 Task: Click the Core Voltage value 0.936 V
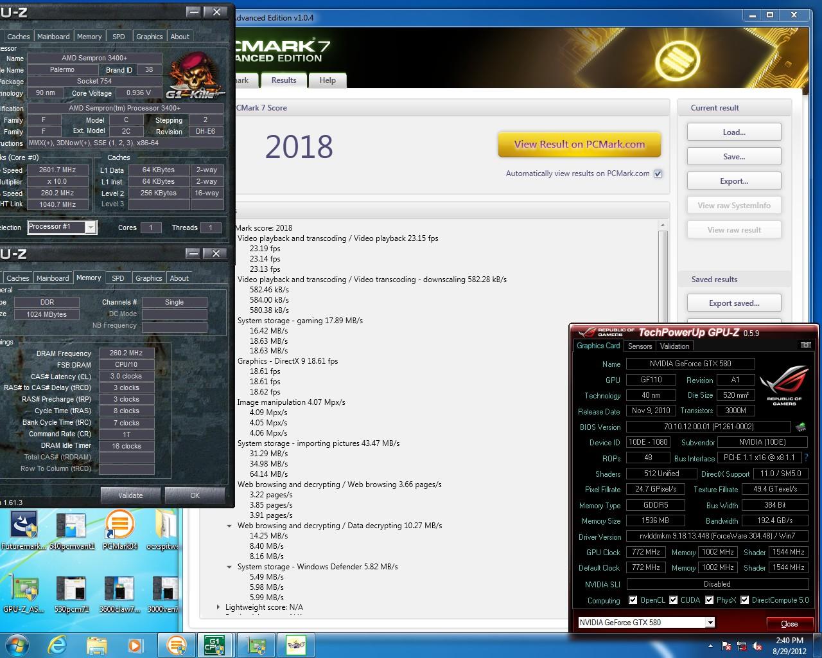pos(139,93)
